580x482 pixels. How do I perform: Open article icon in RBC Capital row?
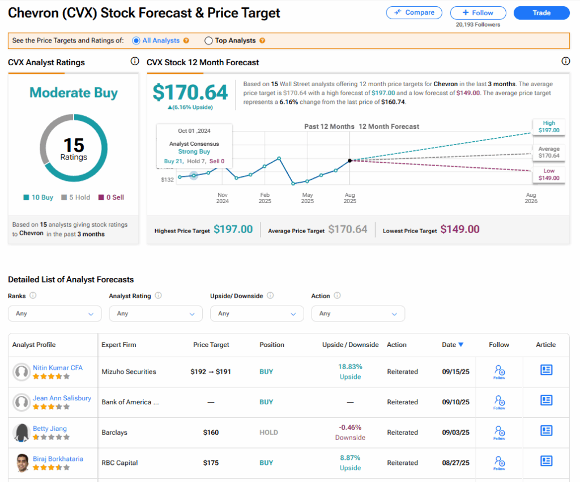click(547, 461)
